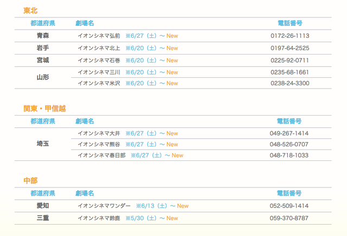Screen dimensions: 347x236
Task: Click the 山形 prefecture cell
Action: point(43,77)
